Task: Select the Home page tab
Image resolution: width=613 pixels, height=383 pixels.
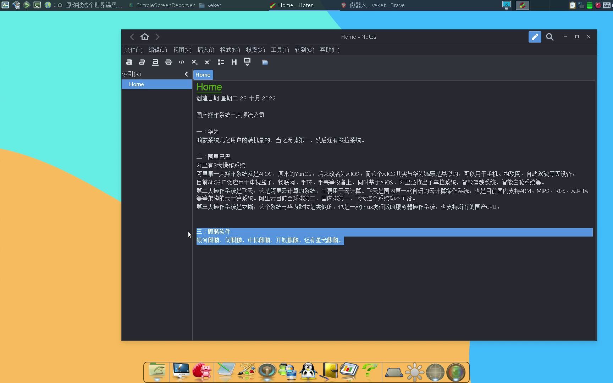Action: [x=203, y=75]
